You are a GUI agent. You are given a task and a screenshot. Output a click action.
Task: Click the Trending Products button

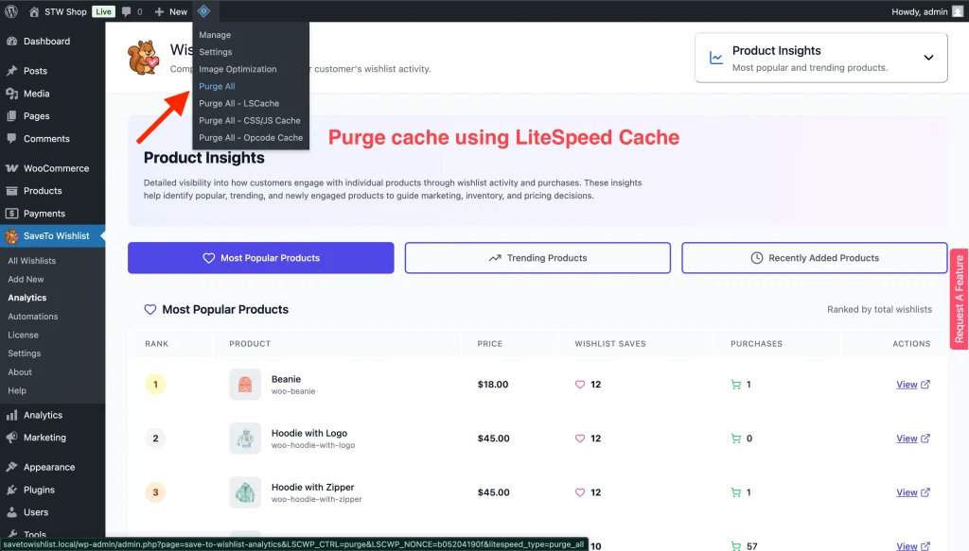537,257
